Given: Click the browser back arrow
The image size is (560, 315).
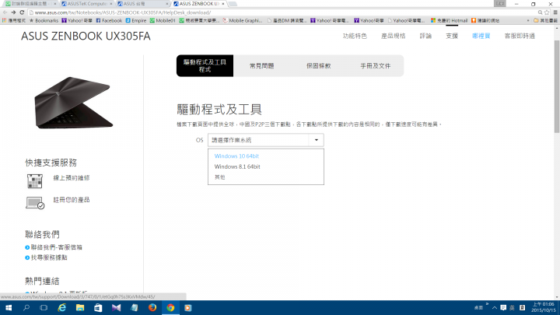Looking at the screenshot, I should (5, 12).
